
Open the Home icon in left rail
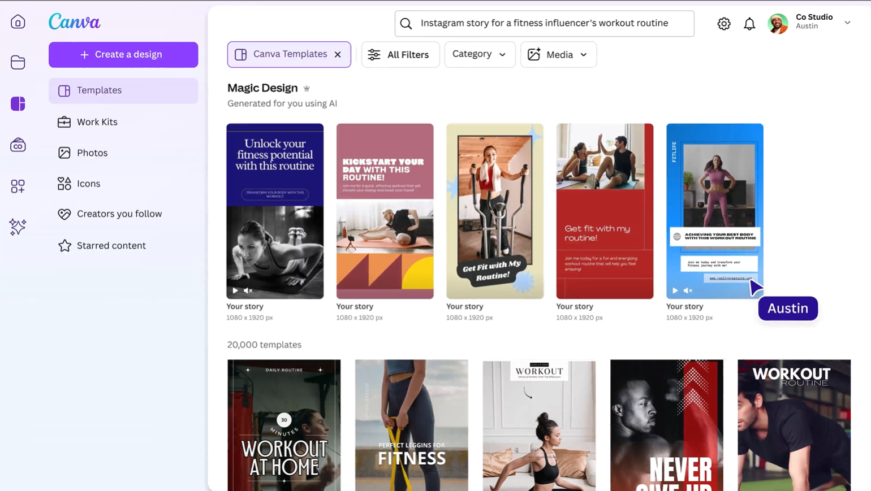(18, 22)
